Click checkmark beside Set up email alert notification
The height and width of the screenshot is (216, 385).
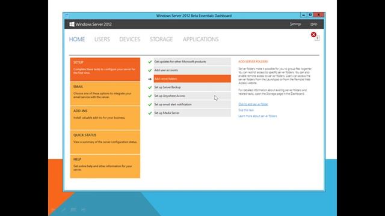point(150,105)
